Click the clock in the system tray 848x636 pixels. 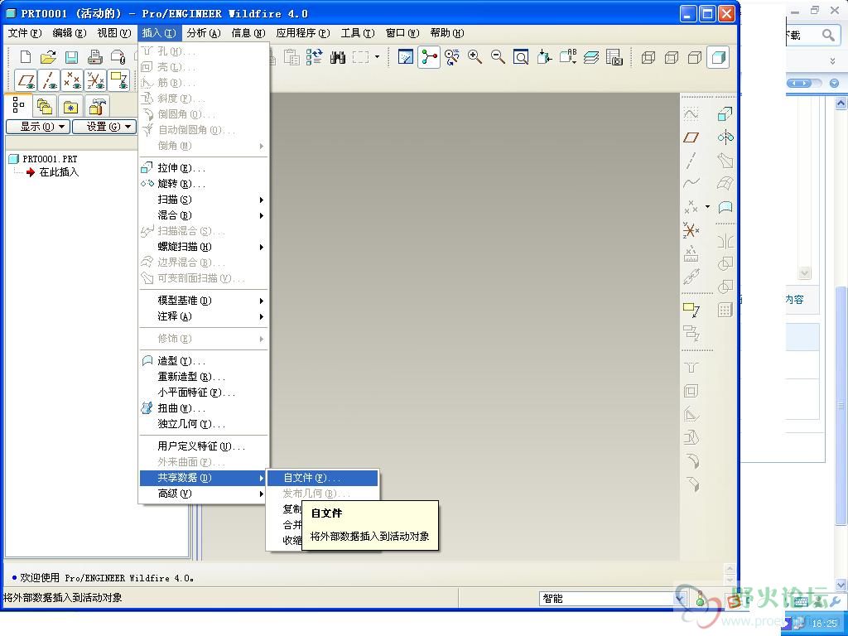(825, 624)
